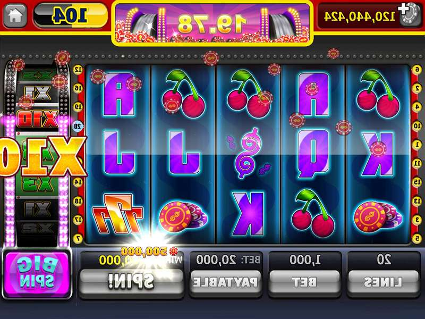Screen dimensions: 425x319
Task: Click payline marker number 6
Action: [x=417, y=70]
